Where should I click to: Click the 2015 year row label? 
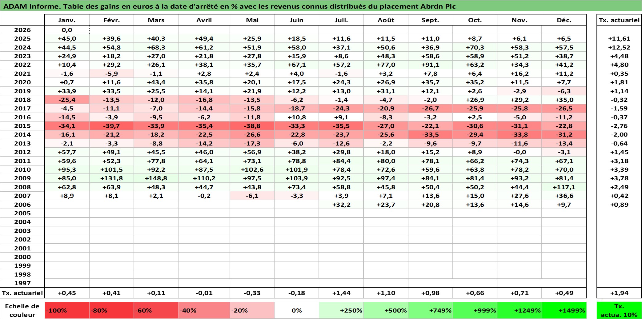click(x=22, y=126)
